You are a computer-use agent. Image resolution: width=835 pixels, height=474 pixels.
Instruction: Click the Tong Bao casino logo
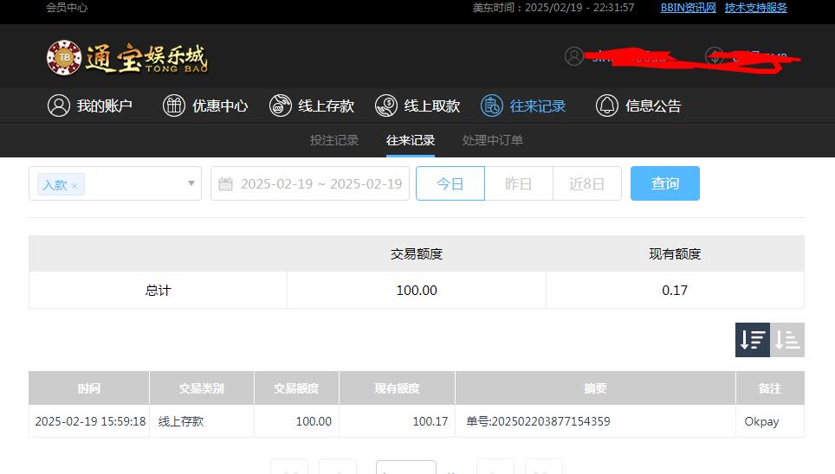click(x=126, y=57)
